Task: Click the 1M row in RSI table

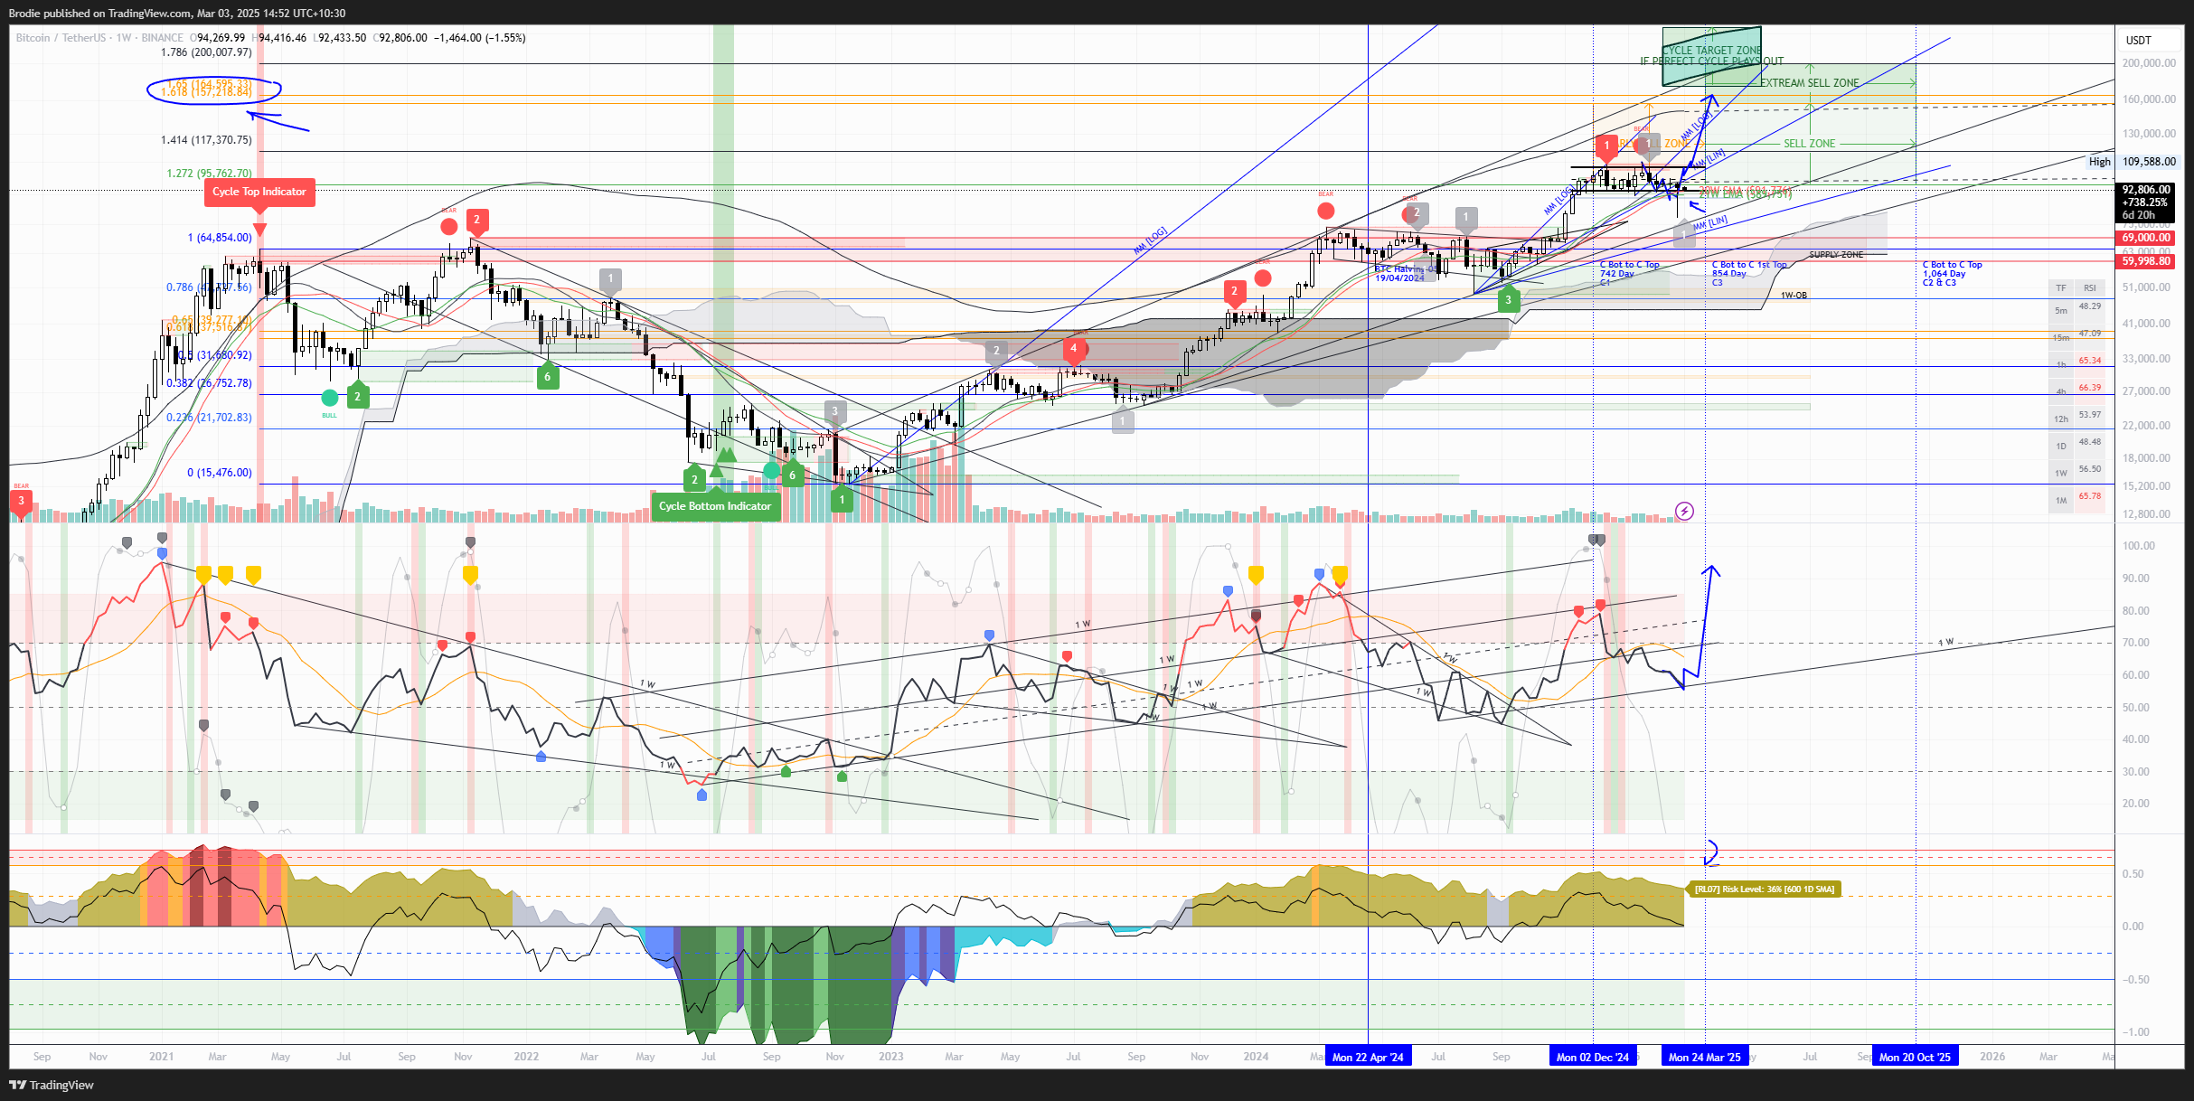Action: 2076,500
